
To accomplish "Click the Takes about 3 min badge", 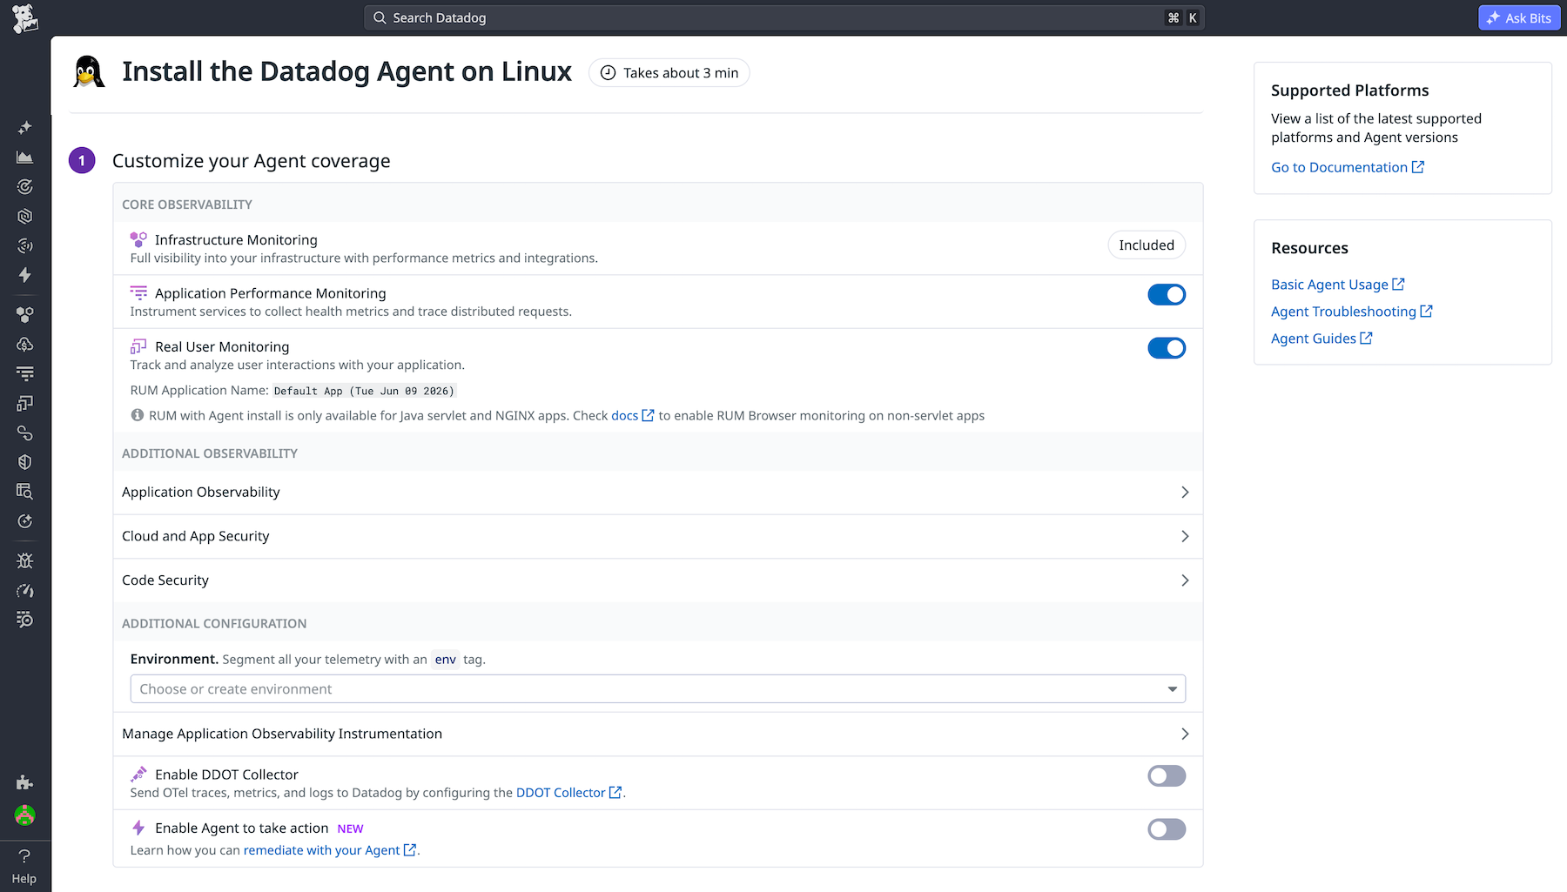I will [669, 73].
